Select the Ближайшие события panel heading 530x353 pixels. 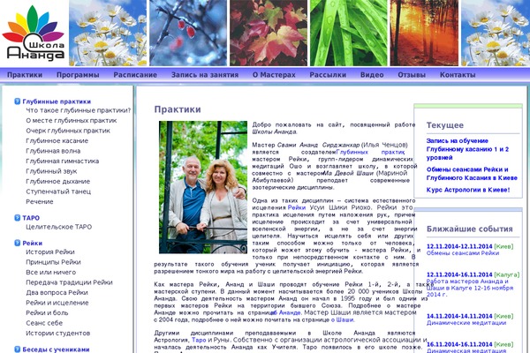click(470, 229)
